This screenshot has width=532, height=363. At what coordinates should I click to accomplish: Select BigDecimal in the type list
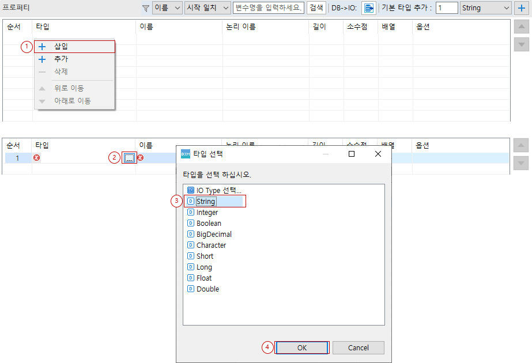coord(214,234)
